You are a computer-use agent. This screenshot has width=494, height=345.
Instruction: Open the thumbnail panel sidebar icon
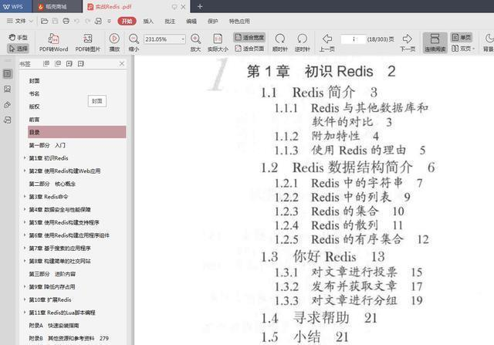7,90
